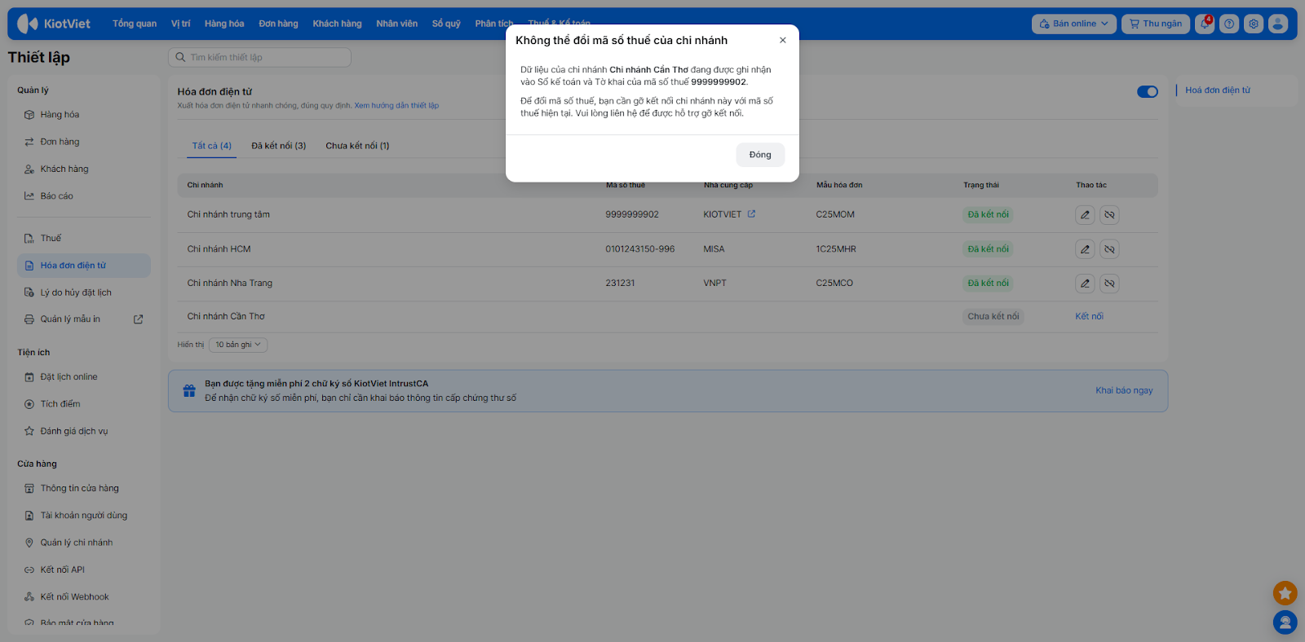Screen dimensions: 1305x642
Task: Disconnect Chi nhánh HCM invoice link
Action: pyautogui.click(x=1109, y=249)
